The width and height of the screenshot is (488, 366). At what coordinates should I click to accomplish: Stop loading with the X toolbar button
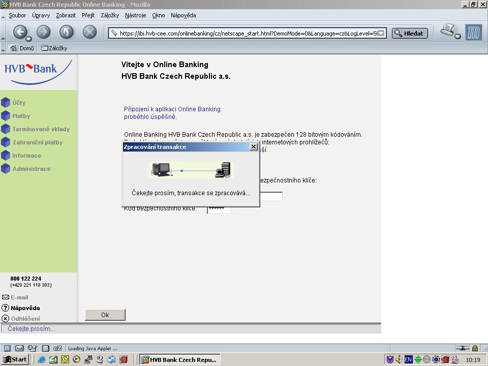point(89,32)
